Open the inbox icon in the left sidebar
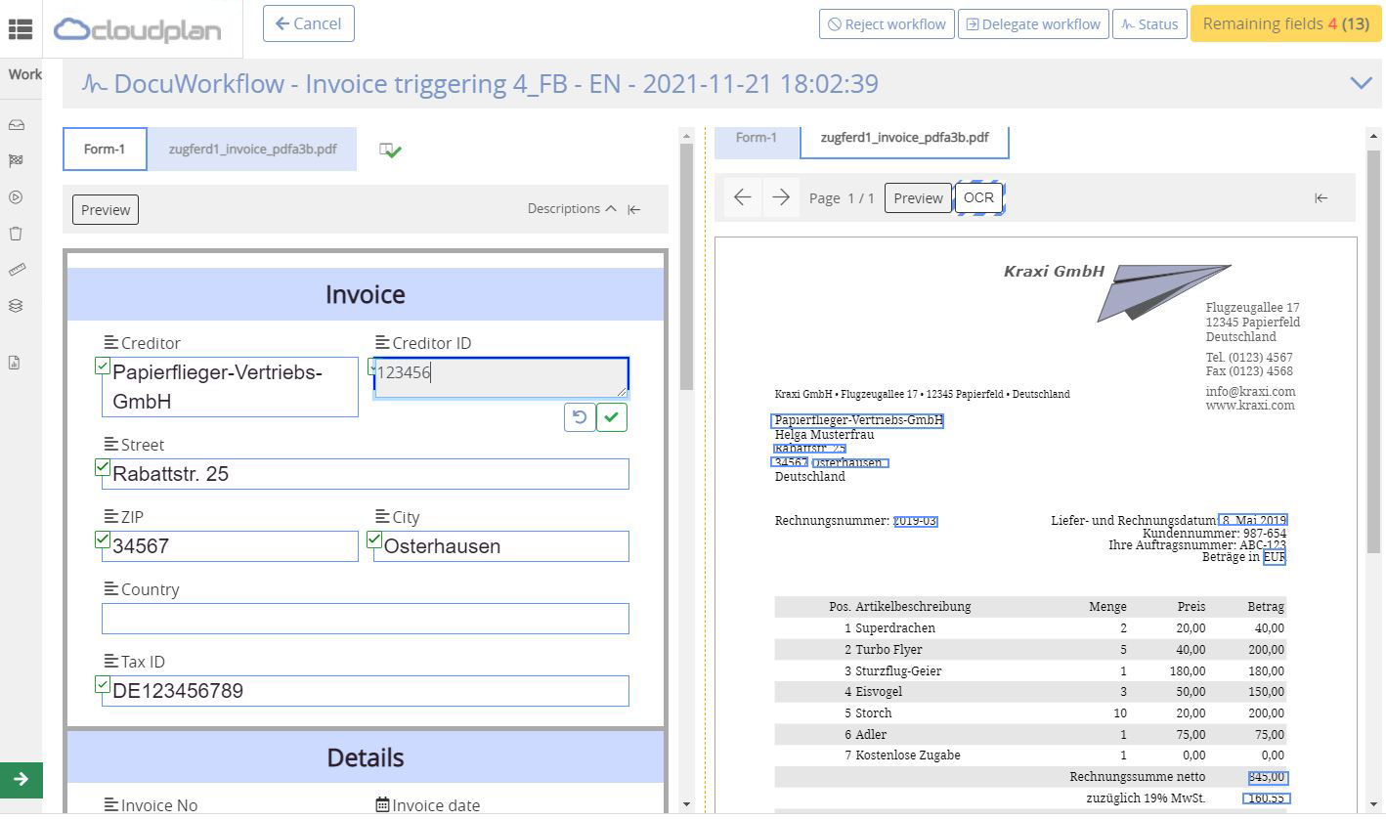This screenshot has width=1386, height=820. click(22, 123)
